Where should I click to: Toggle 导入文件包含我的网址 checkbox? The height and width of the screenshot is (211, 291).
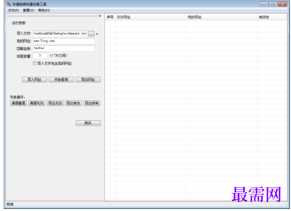pyautogui.click(x=34, y=64)
